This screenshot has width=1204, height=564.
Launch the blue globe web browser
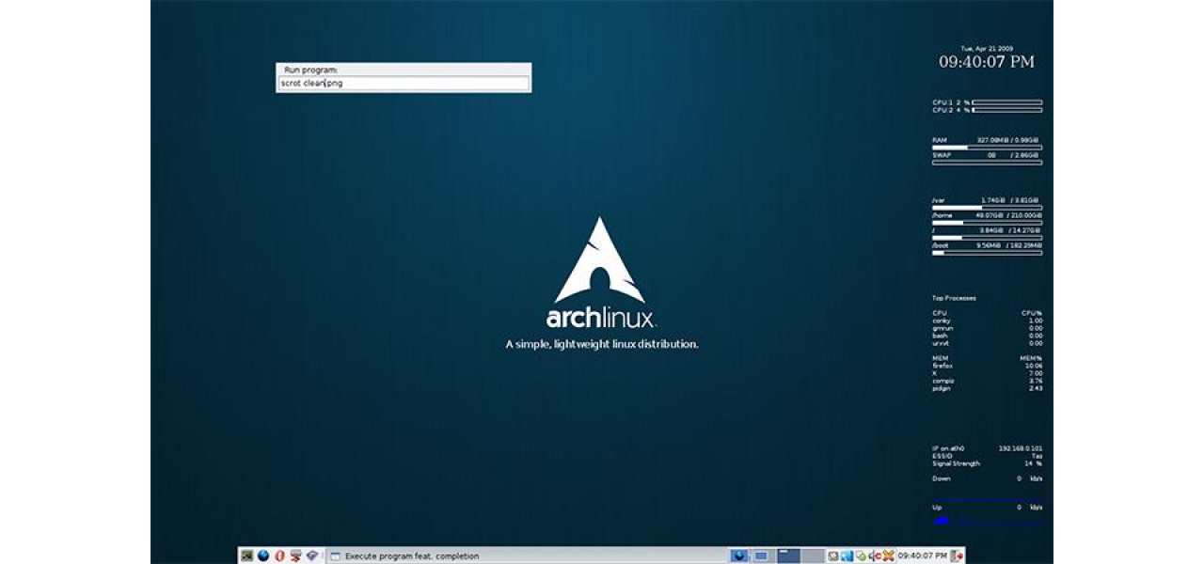pos(262,556)
